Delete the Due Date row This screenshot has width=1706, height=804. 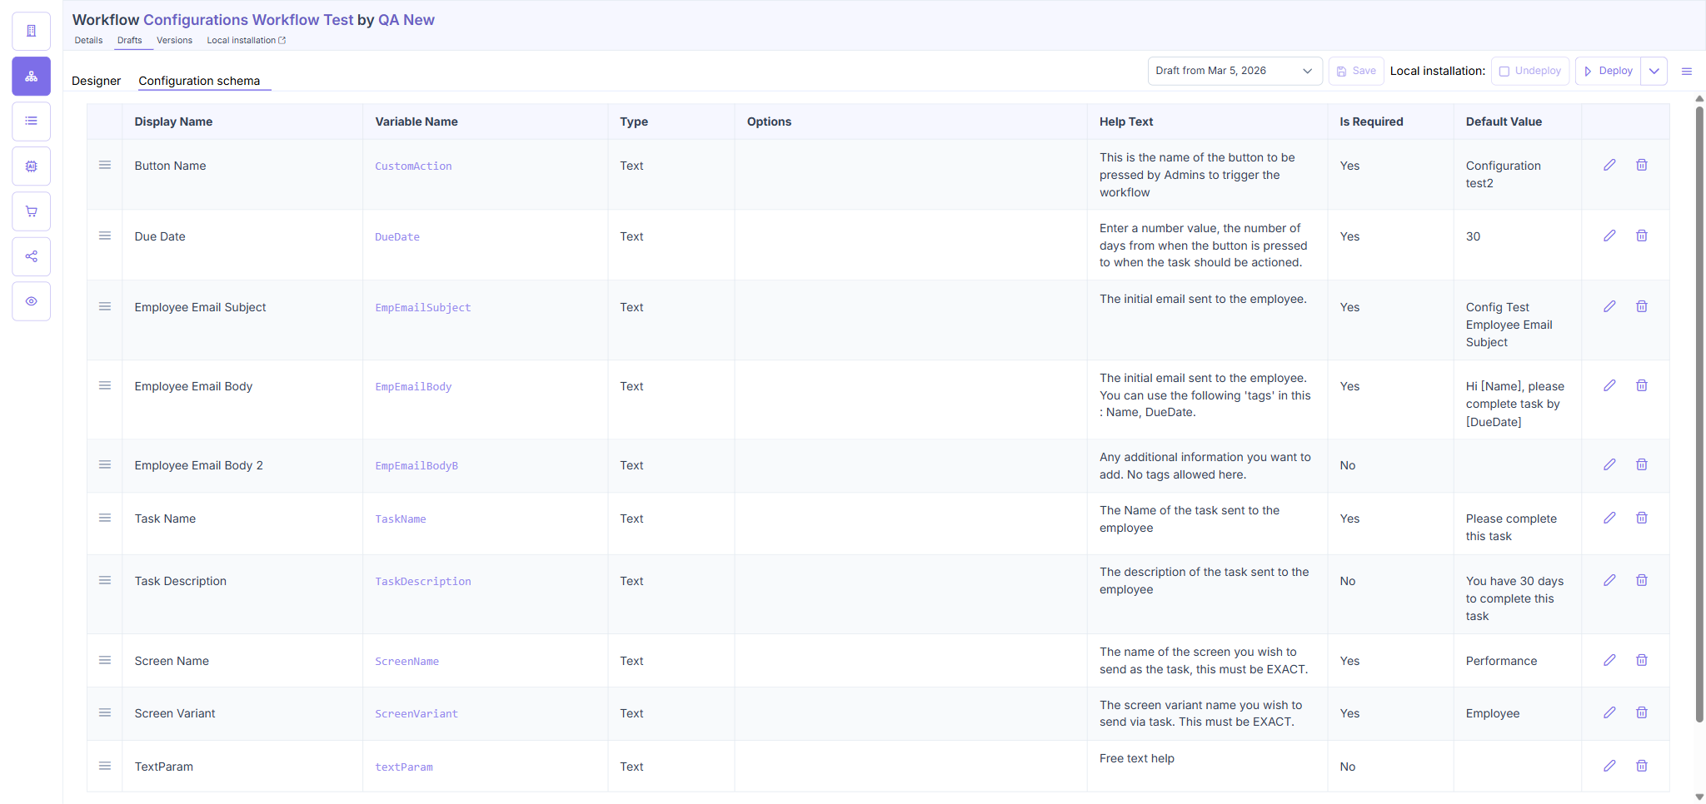[1642, 236]
